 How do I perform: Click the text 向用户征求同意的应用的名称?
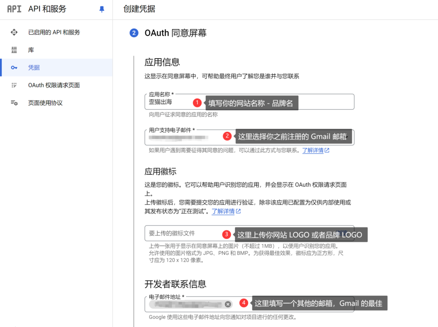coord(183,115)
